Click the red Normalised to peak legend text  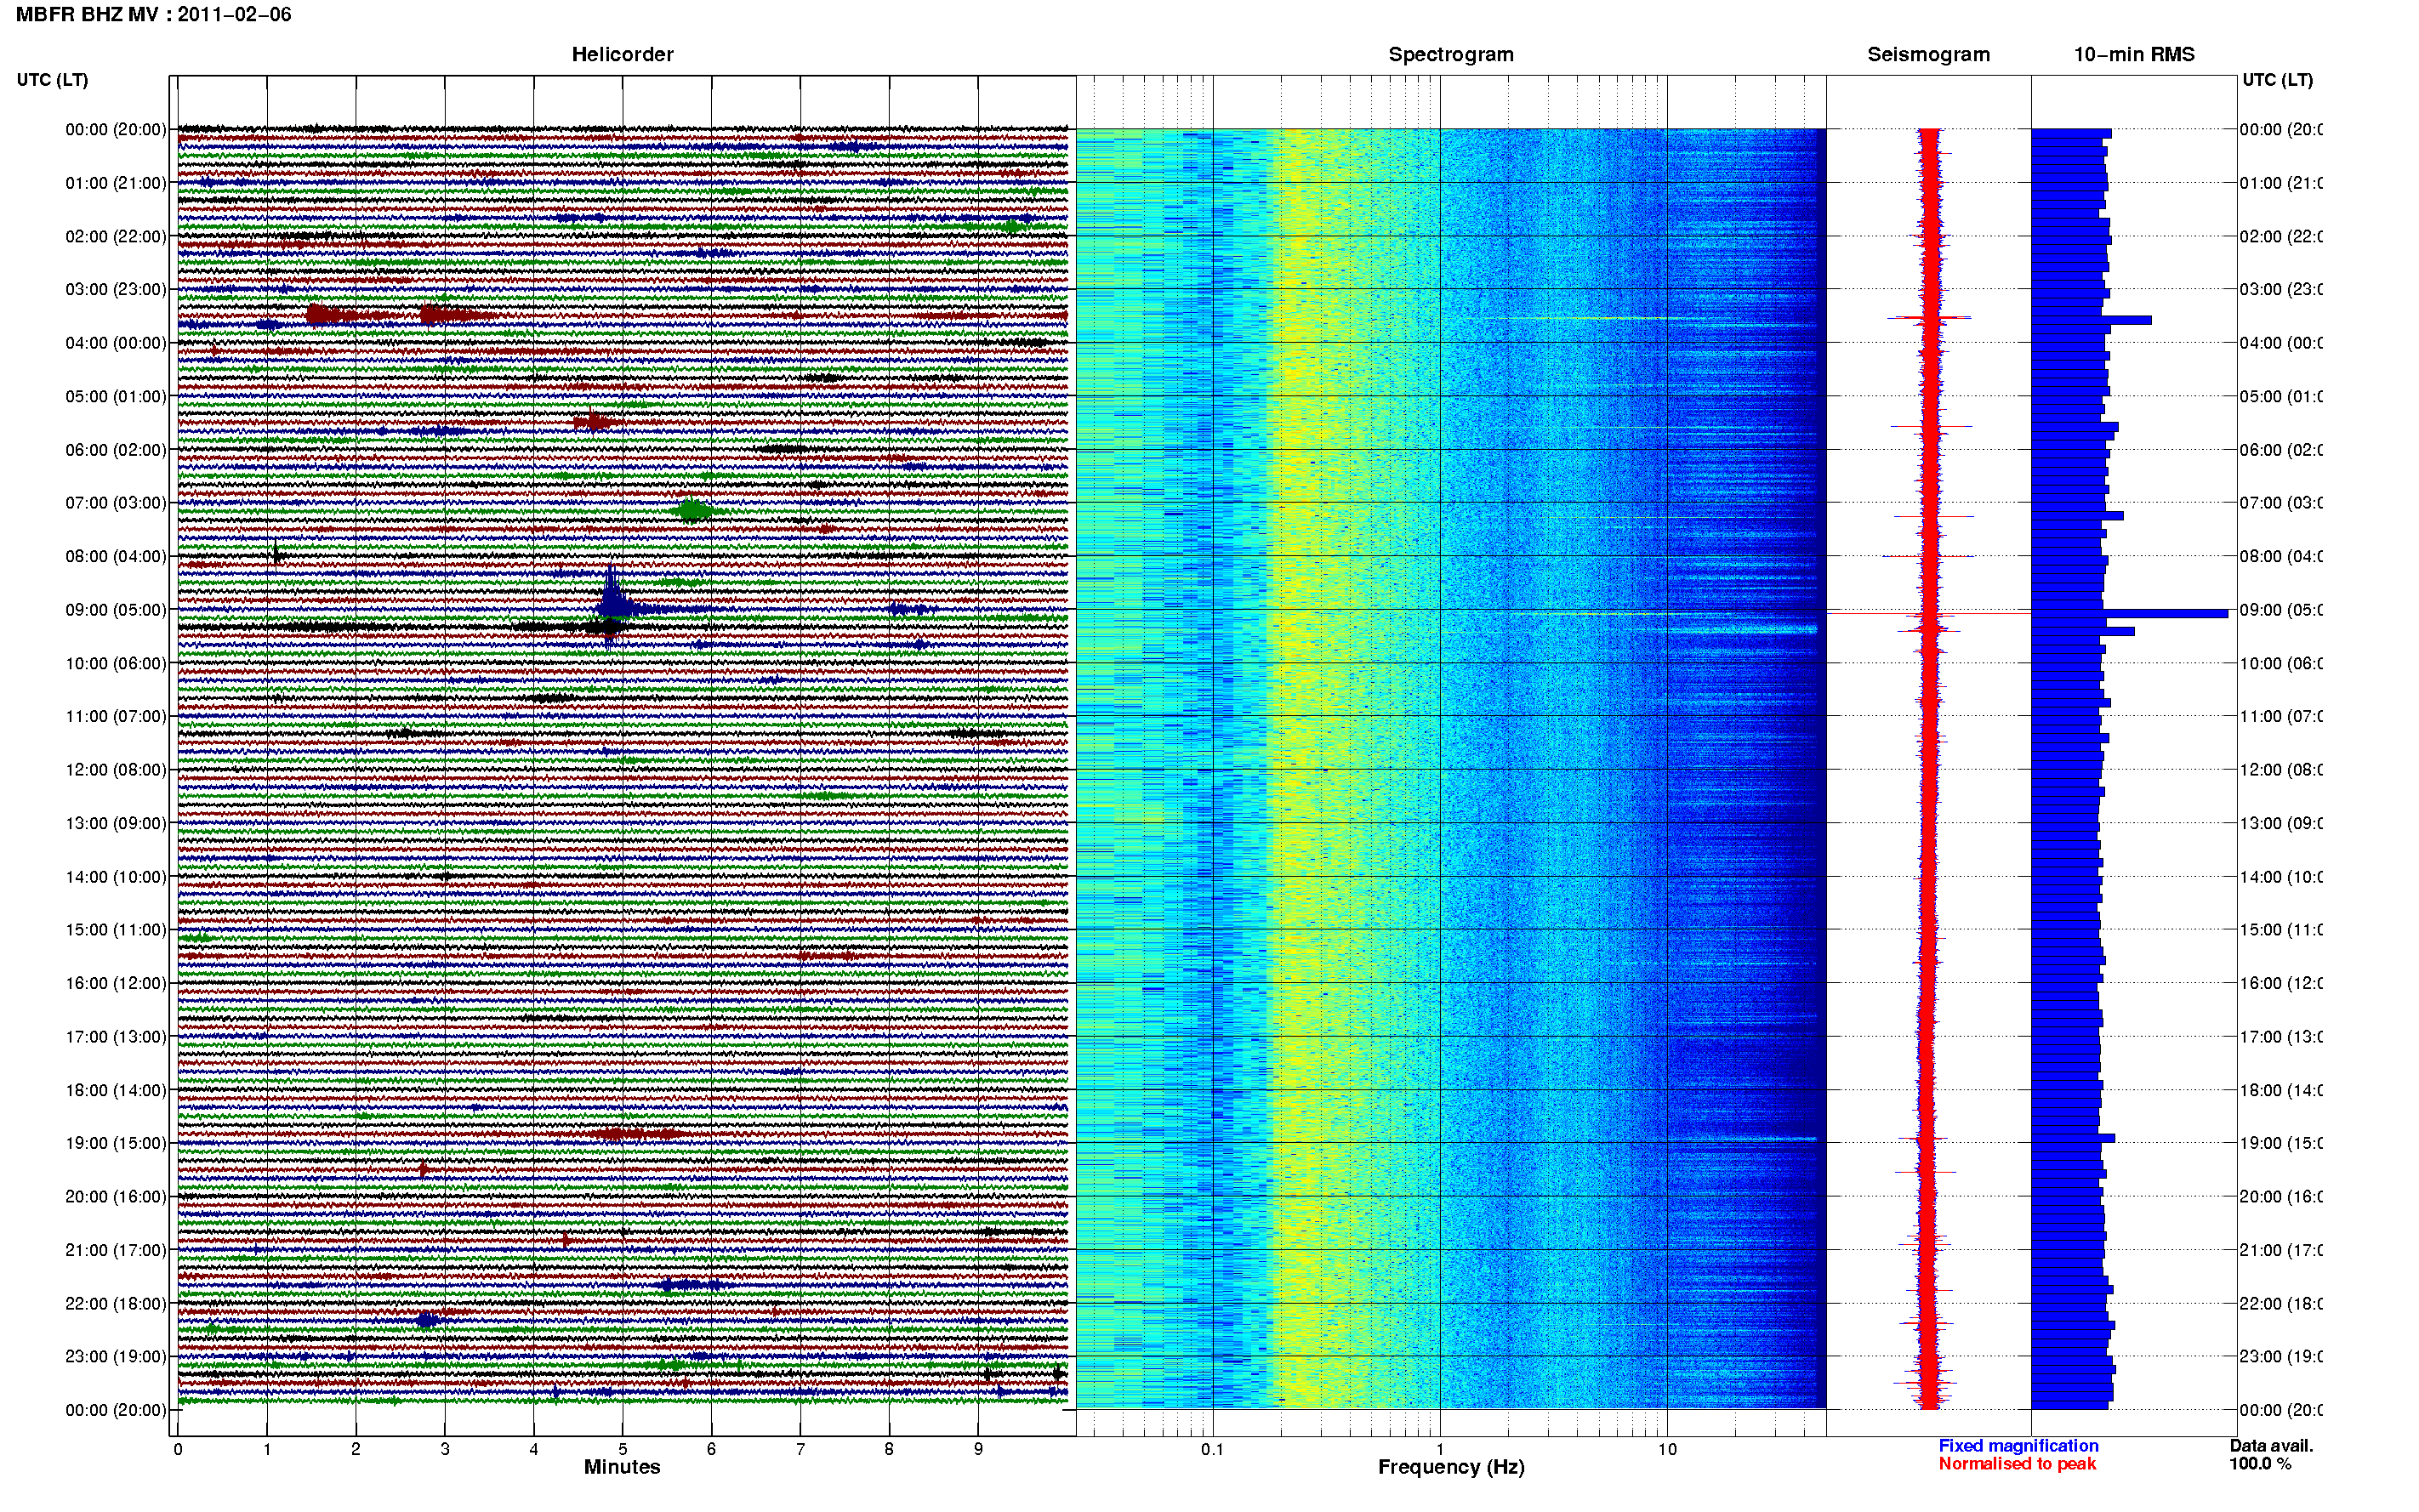2017,1464
